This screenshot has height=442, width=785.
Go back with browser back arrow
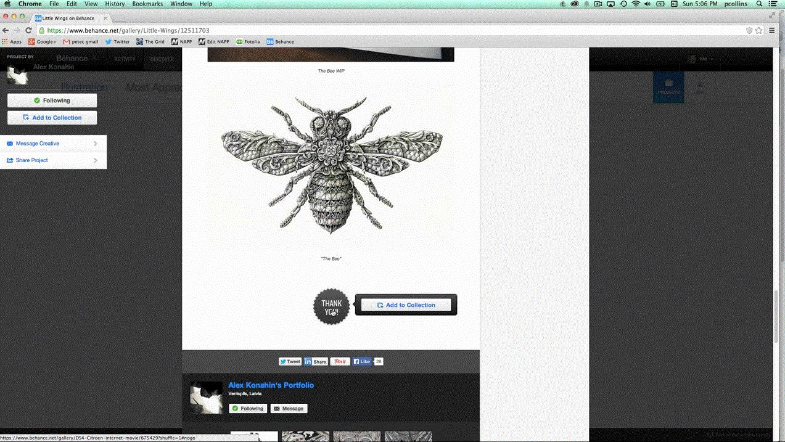[6, 30]
